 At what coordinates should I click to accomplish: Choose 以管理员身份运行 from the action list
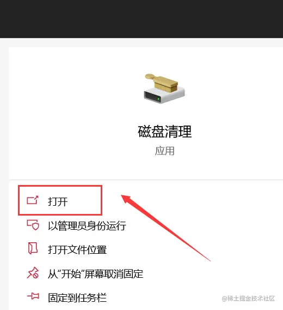pos(87,225)
